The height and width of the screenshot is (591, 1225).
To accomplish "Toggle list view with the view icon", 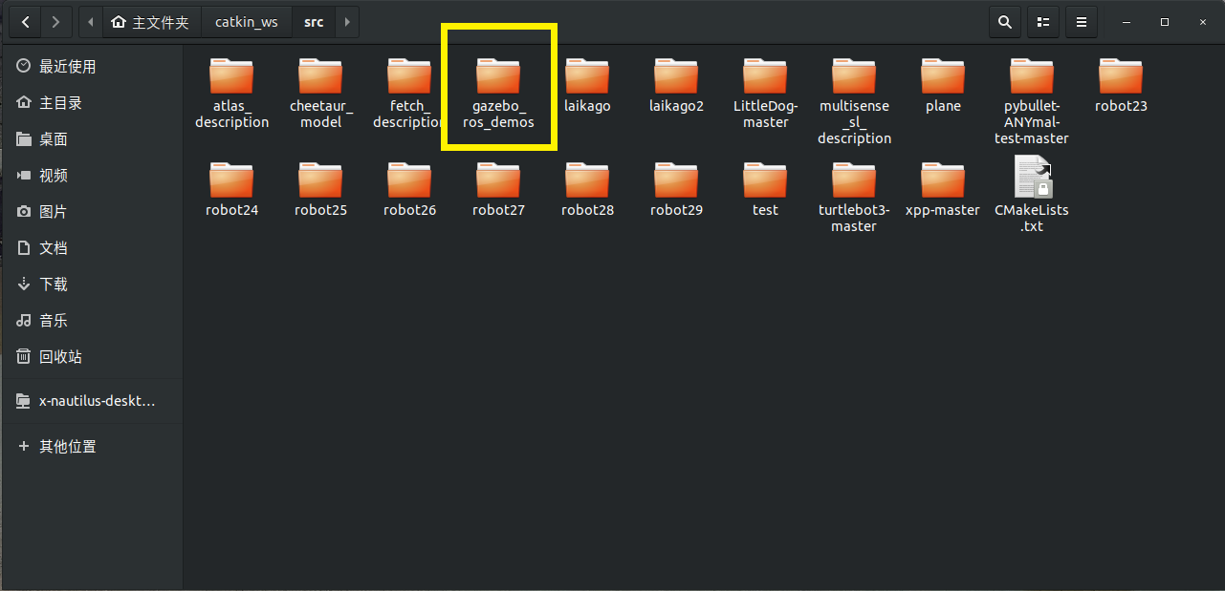I will coord(1043,21).
